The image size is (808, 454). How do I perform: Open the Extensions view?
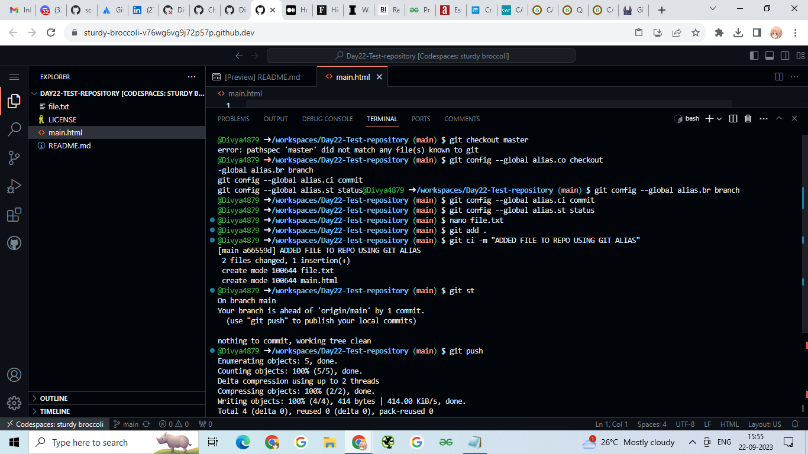click(14, 214)
